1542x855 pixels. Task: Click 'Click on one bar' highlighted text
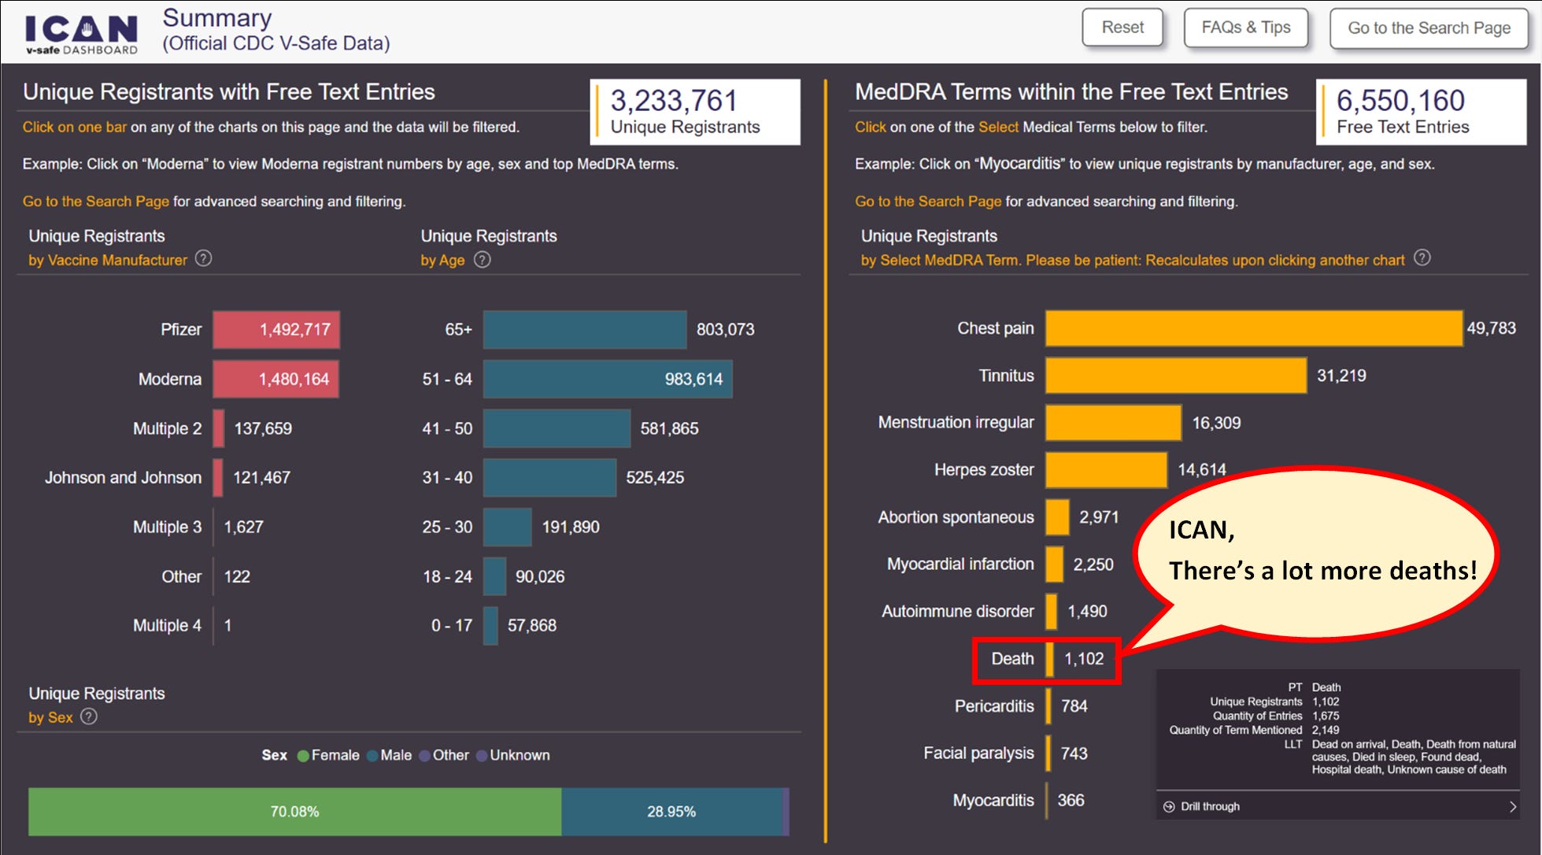(74, 127)
